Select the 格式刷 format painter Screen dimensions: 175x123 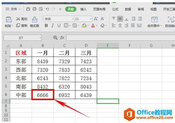tap(34, 22)
